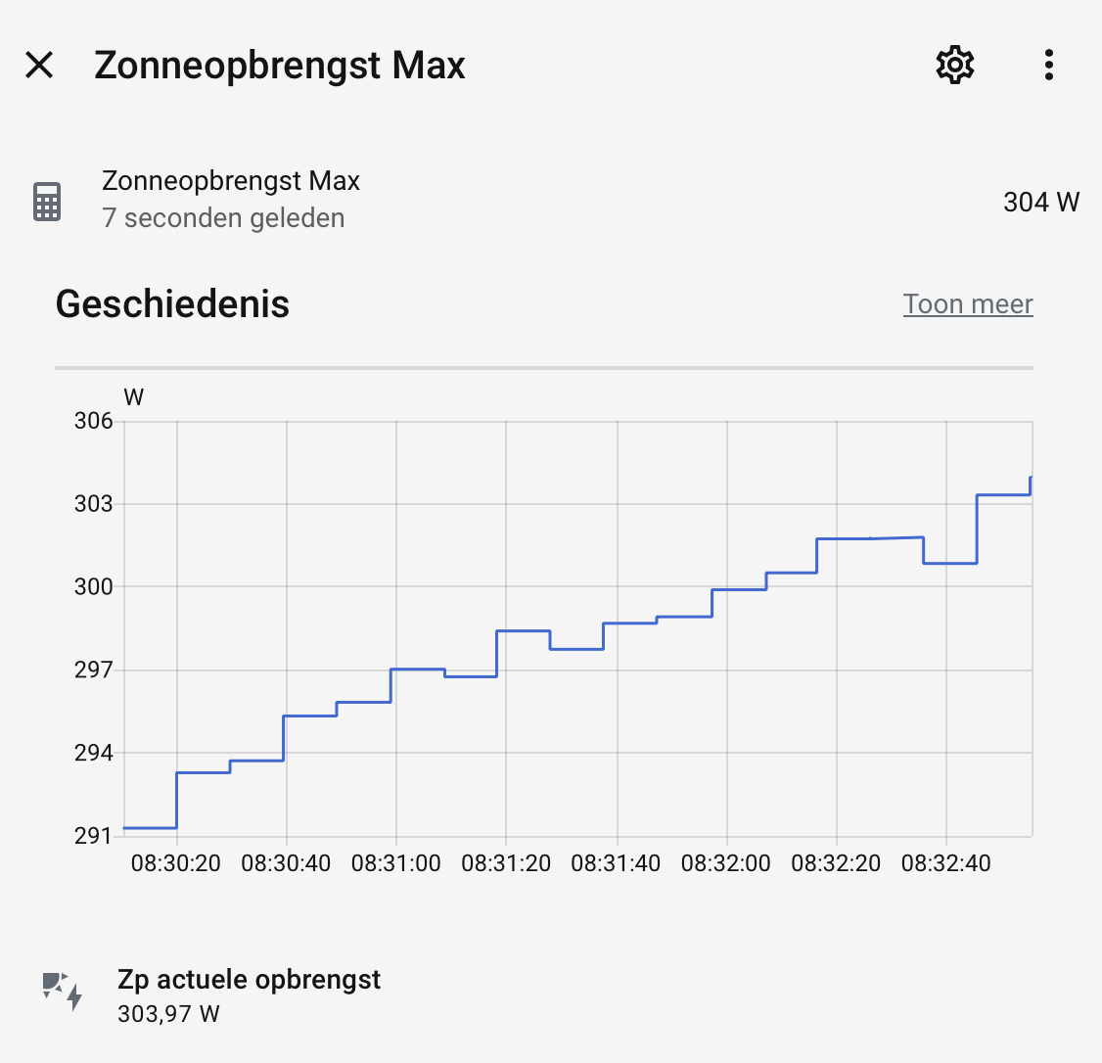Select the Zonneopbrengst Max entity row

click(x=551, y=201)
